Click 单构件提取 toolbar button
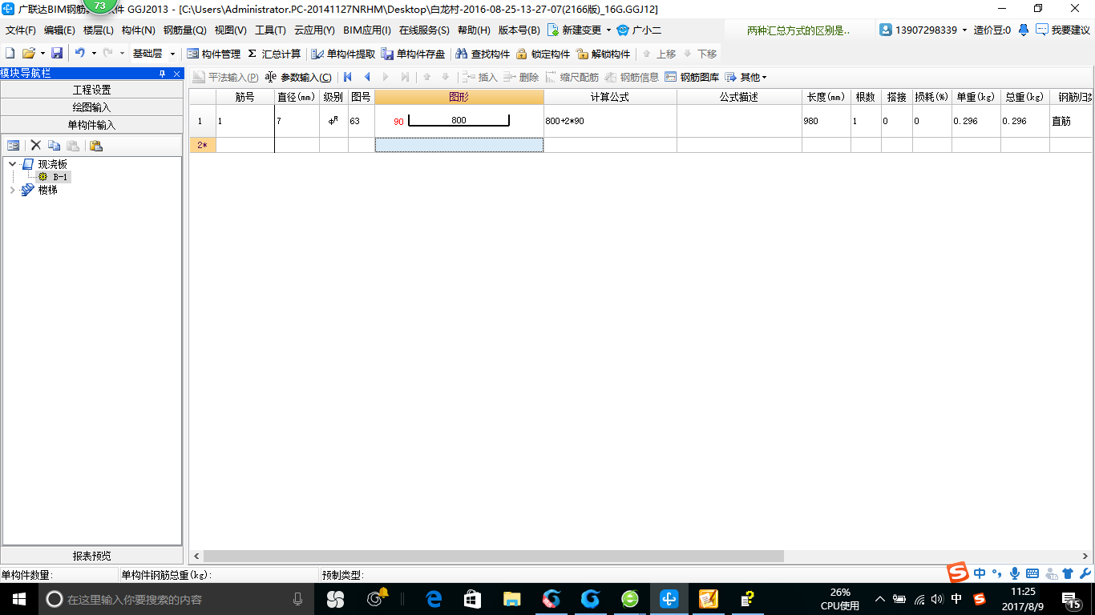1095x615 pixels. 344,54
